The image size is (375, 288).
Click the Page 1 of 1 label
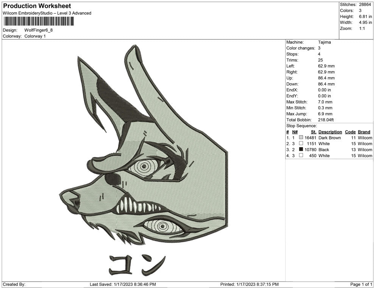[361, 283]
